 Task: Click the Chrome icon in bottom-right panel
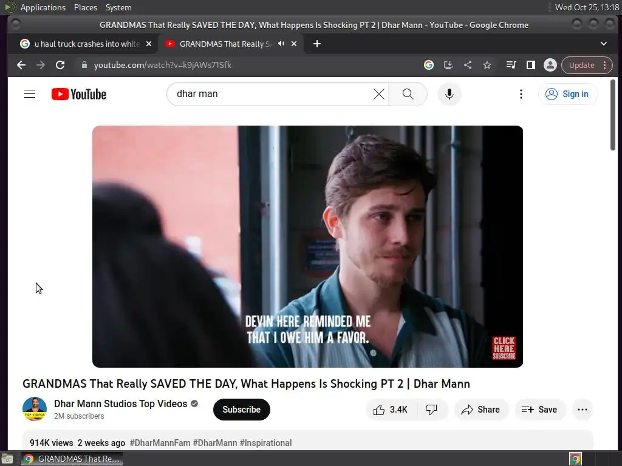[575, 459]
